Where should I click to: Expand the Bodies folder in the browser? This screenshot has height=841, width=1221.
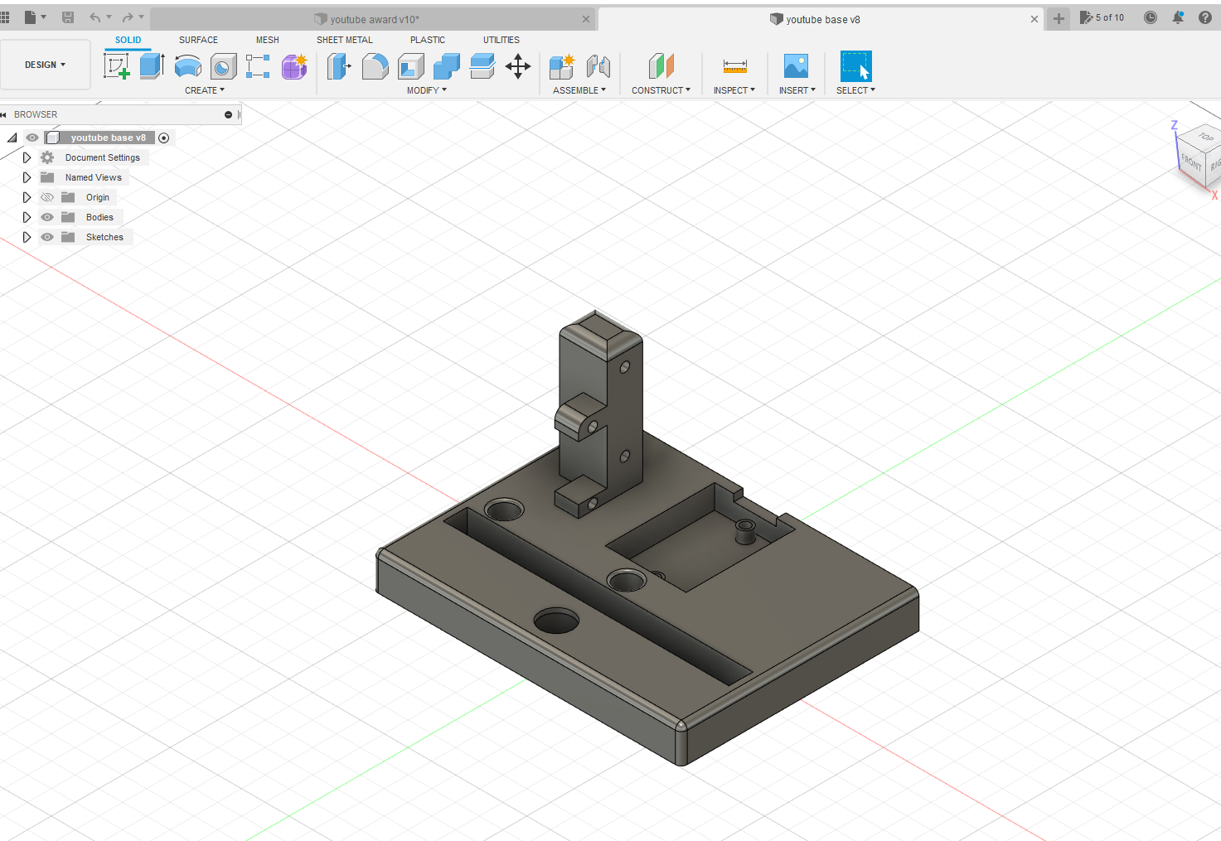[x=27, y=217]
